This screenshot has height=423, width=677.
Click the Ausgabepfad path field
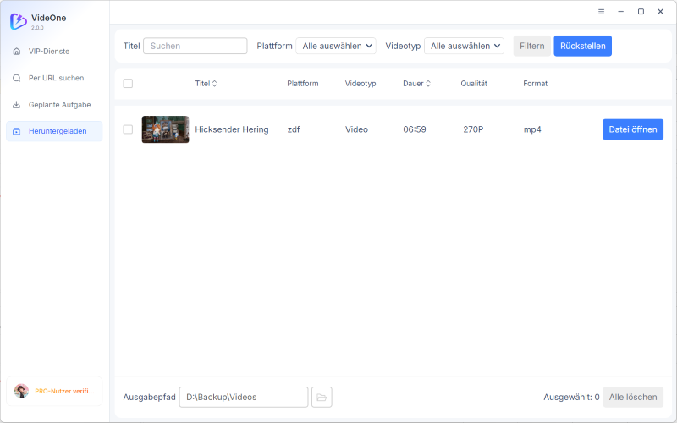click(x=244, y=397)
